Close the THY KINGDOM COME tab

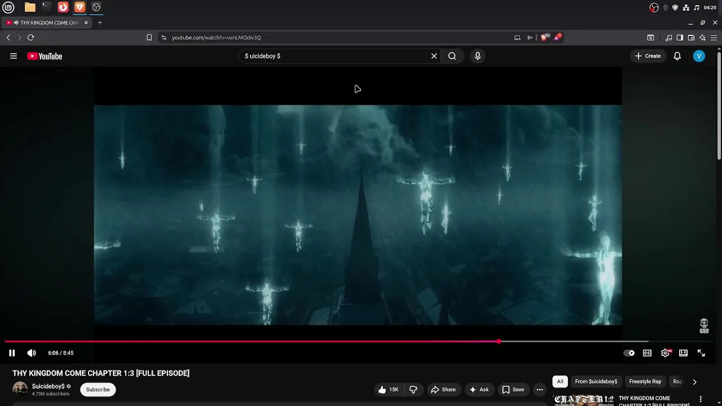[x=86, y=23]
